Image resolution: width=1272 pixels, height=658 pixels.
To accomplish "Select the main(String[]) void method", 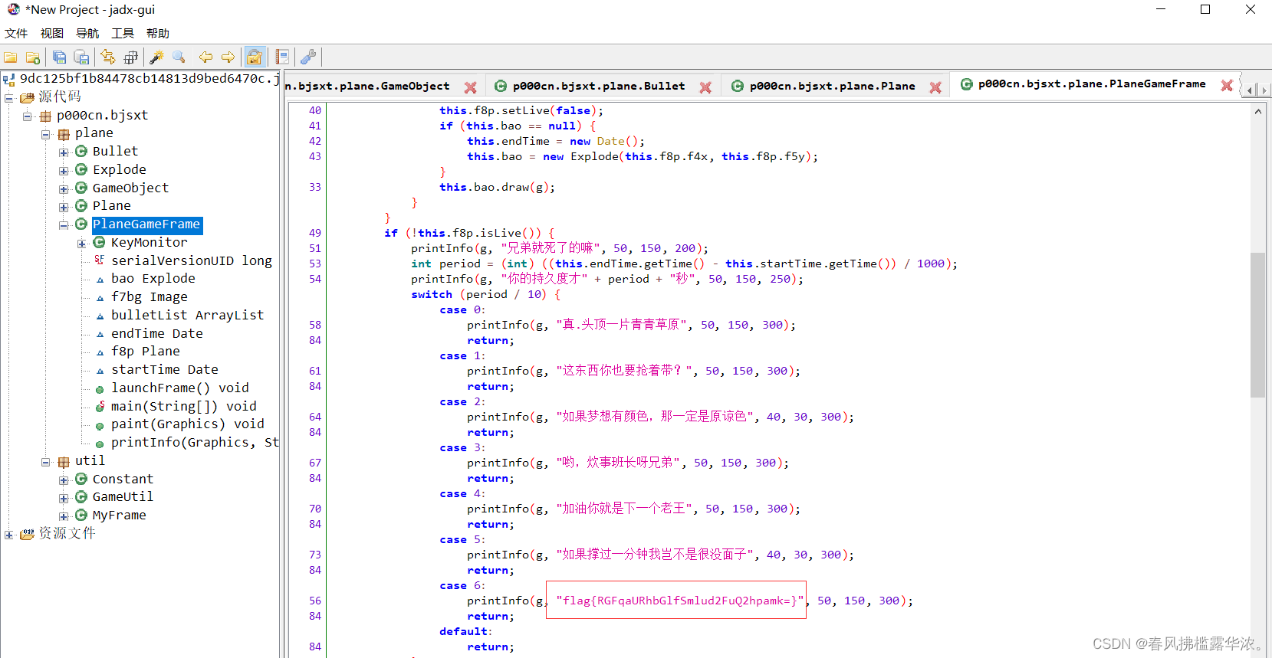I will (x=183, y=406).
